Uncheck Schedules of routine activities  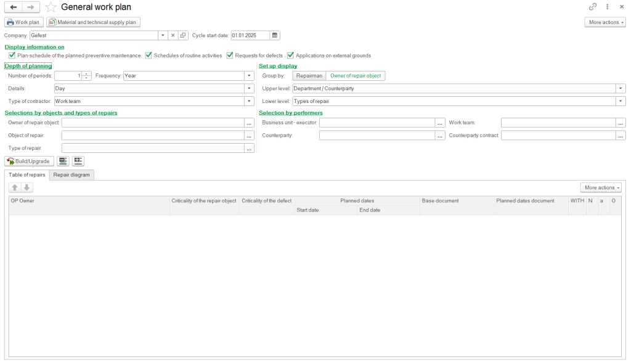coord(149,56)
